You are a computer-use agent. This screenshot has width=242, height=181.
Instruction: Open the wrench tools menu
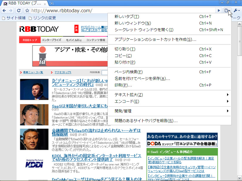pyautogui.click(x=236, y=11)
